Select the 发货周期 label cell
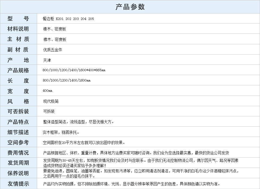The height and width of the screenshot is (189, 260). [18, 163]
